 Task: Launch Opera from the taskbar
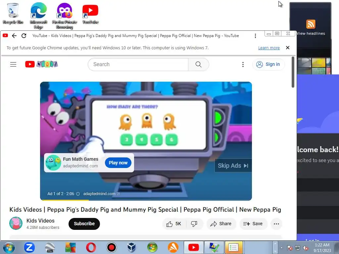[91, 247]
